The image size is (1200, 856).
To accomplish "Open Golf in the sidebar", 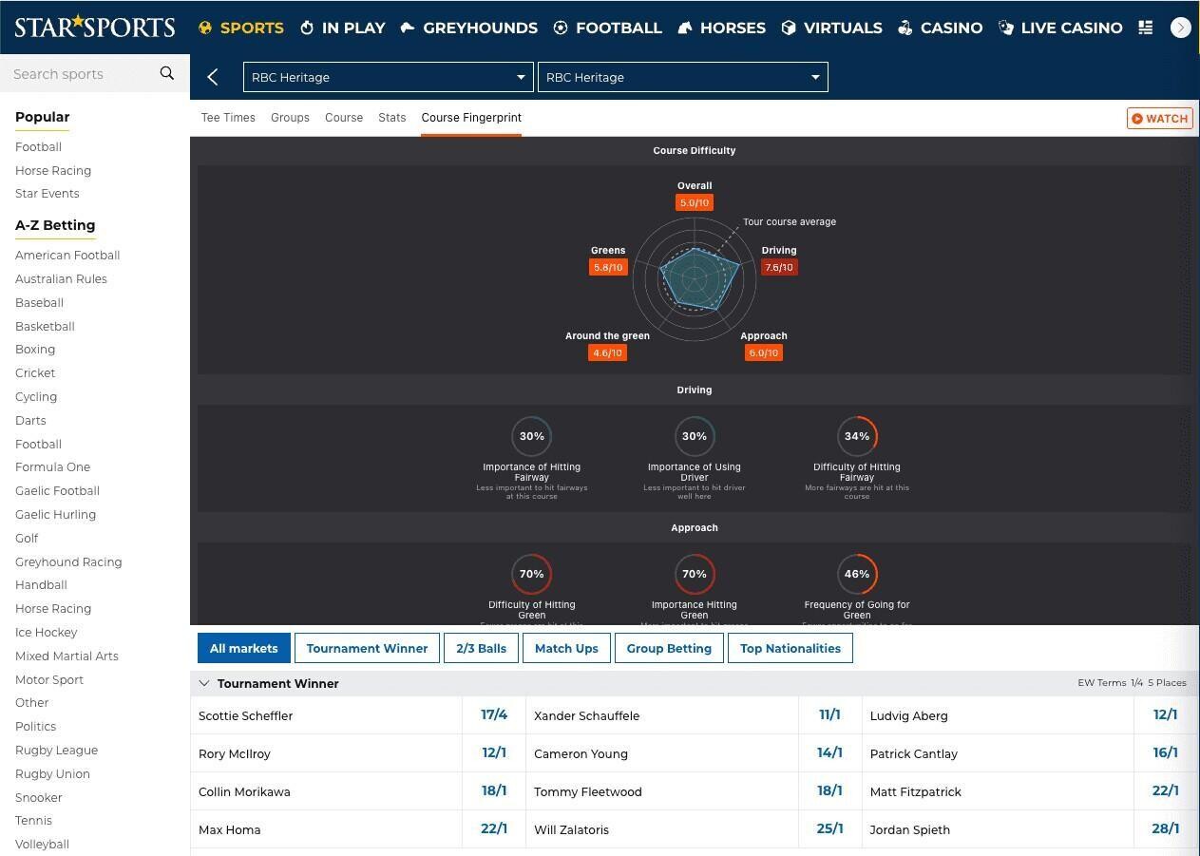I will click(27, 539).
